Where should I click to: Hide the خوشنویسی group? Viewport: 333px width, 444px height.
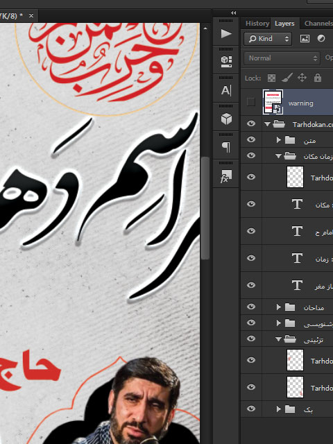[251, 323]
